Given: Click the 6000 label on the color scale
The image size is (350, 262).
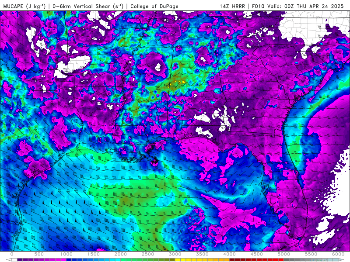Looking at the screenshot, I should coord(338,254).
